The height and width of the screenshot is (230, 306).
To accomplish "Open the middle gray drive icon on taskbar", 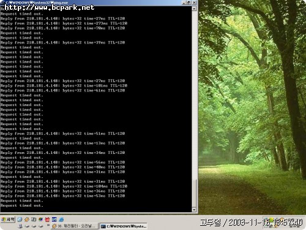I will [x=34, y=226].
